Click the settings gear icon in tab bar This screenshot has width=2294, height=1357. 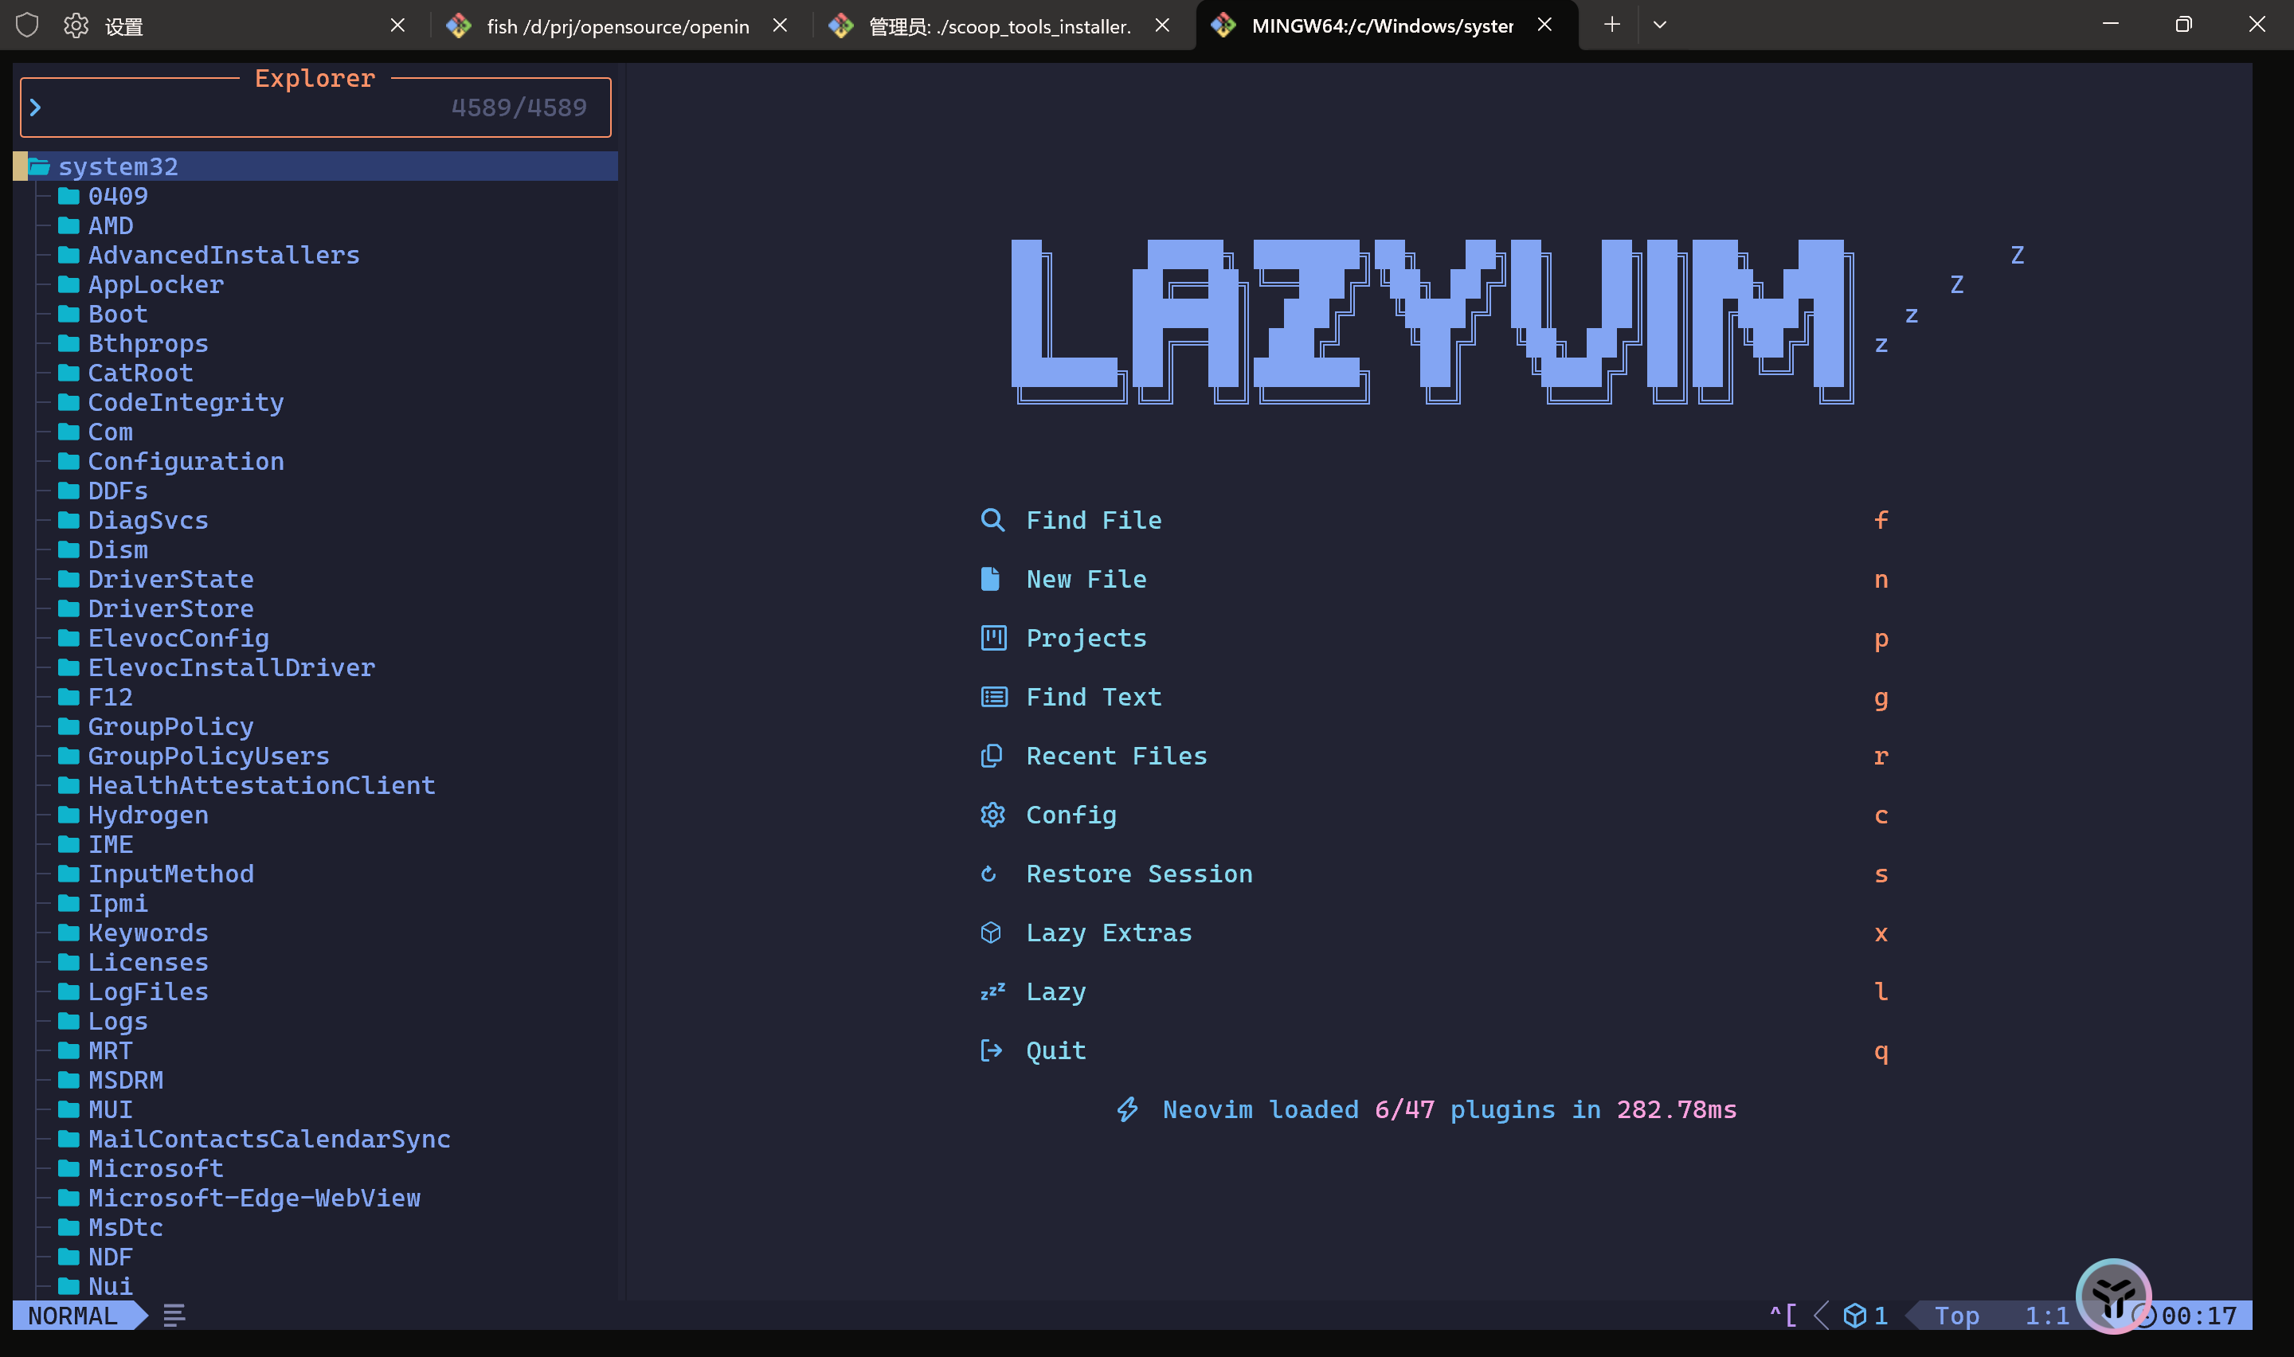[x=76, y=25]
